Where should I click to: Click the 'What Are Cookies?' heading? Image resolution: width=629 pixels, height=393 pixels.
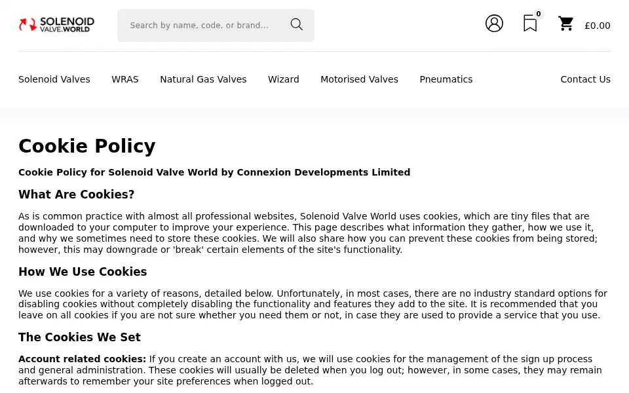(76, 195)
